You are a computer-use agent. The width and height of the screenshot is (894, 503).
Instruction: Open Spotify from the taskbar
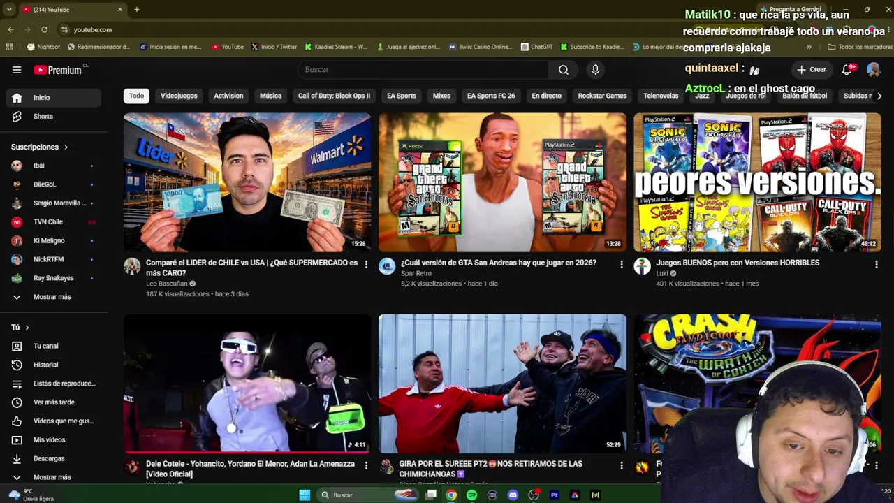(471, 495)
